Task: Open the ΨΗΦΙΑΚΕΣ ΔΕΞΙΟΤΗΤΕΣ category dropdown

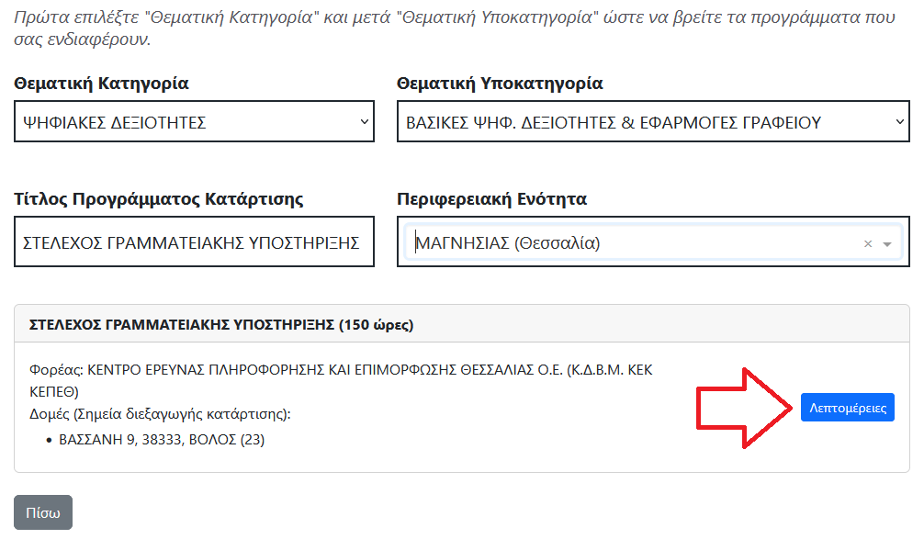Action: 193,120
